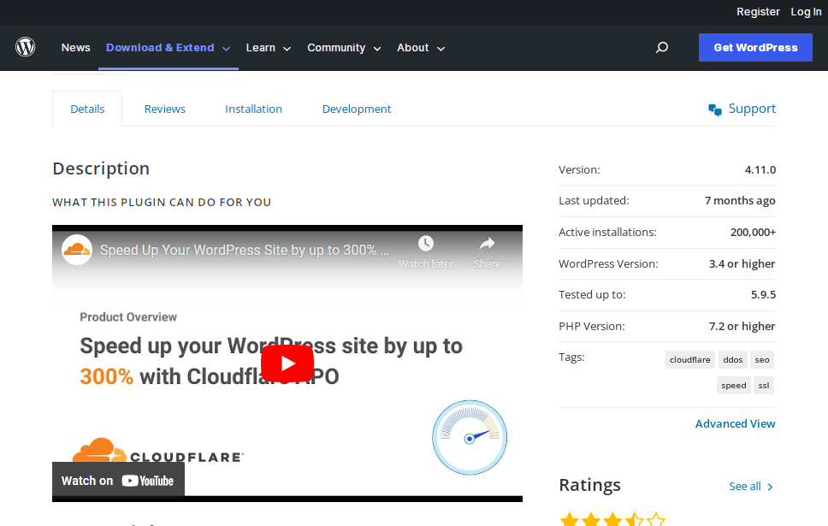Switch to the Development tab
828x526 pixels.
pos(357,109)
